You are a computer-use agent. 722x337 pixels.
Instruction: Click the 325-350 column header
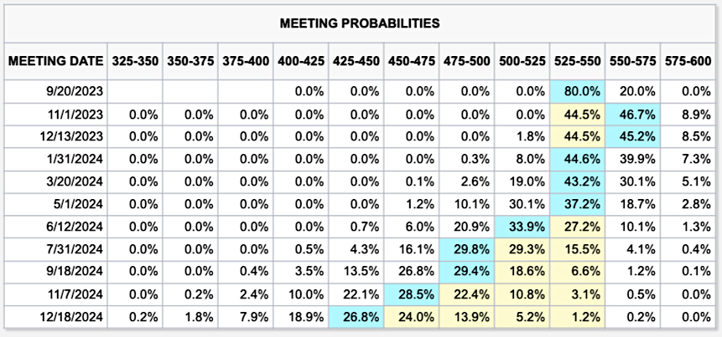(x=133, y=61)
